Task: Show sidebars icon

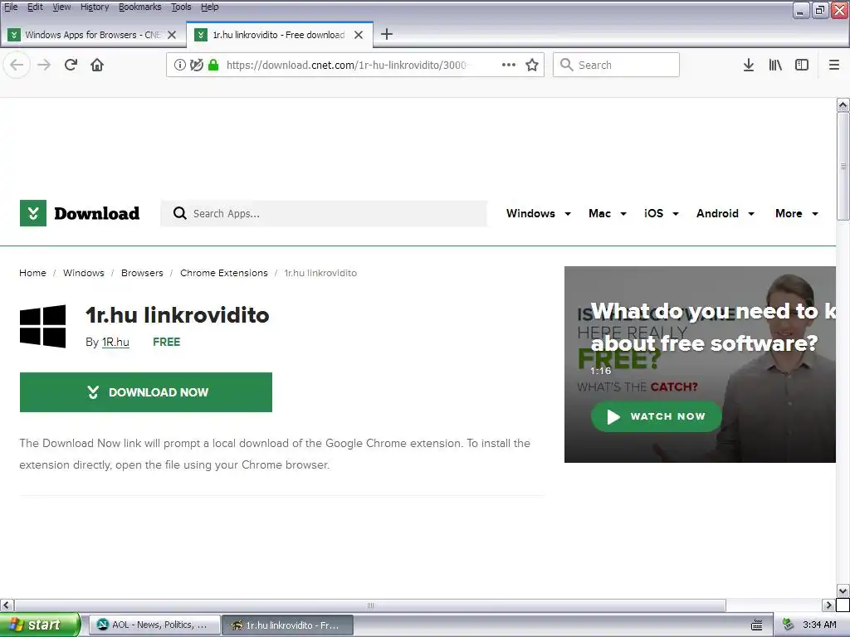Action: coord(802,65)
